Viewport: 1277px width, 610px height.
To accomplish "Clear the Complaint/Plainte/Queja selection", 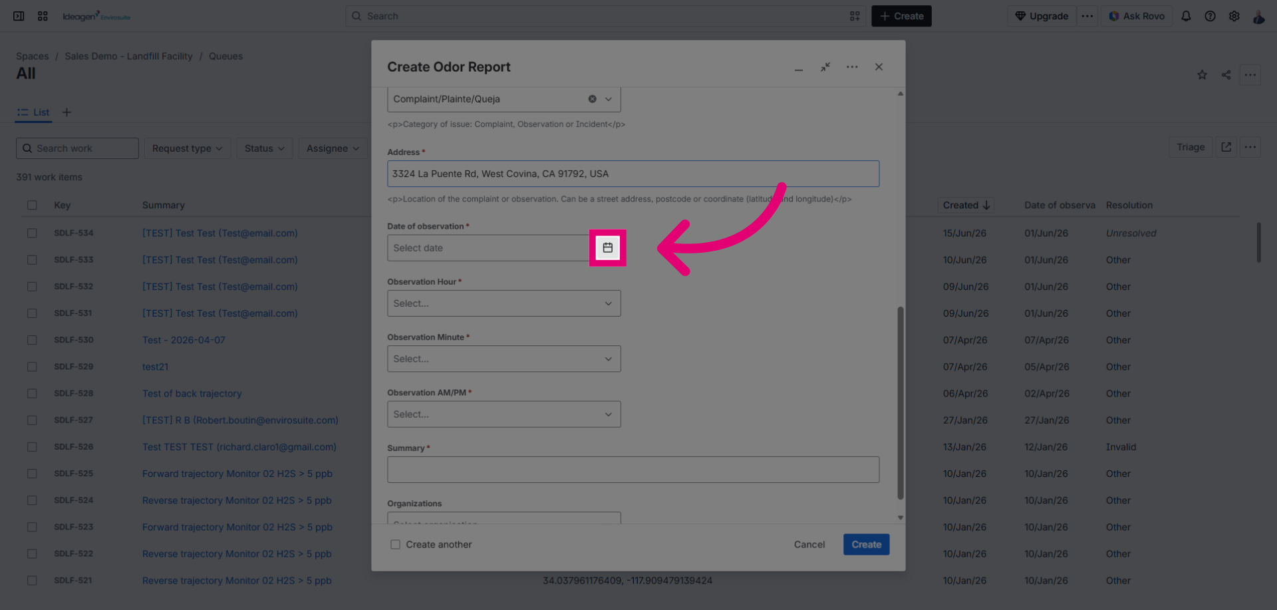I will [592, 99].
